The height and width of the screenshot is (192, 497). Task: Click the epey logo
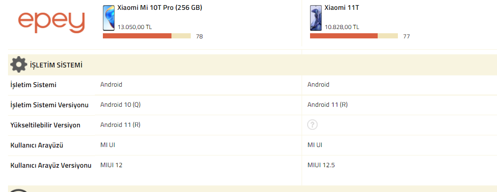pos(51,22)
